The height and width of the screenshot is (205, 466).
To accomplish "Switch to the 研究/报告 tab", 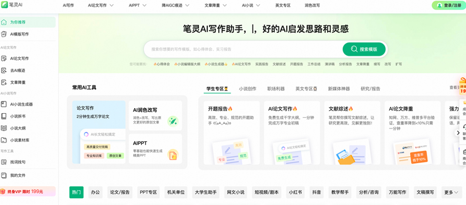I will (x=370, y=89).
